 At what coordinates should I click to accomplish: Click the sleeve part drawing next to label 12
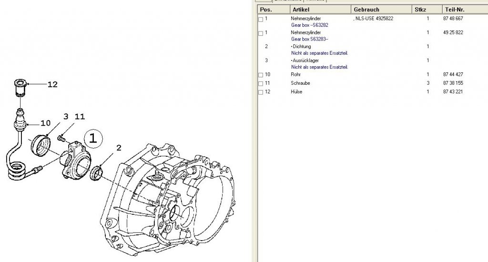[x=21, y=88]
